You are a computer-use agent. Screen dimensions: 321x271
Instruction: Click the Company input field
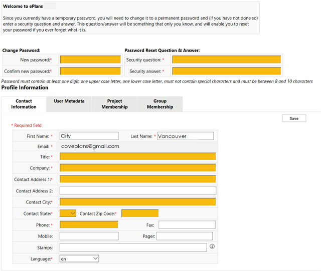[x=138, y=167]
